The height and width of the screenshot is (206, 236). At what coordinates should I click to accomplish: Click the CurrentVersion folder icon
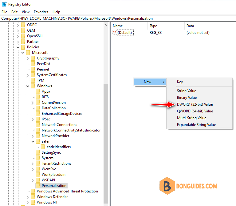pyautogui.click(x=38, y=103)
